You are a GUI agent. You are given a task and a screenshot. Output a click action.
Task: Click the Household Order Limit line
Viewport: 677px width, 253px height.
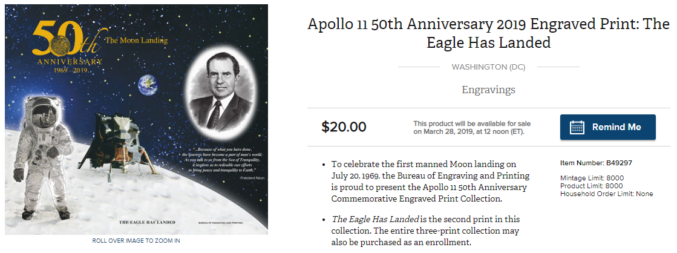point(606,194)
